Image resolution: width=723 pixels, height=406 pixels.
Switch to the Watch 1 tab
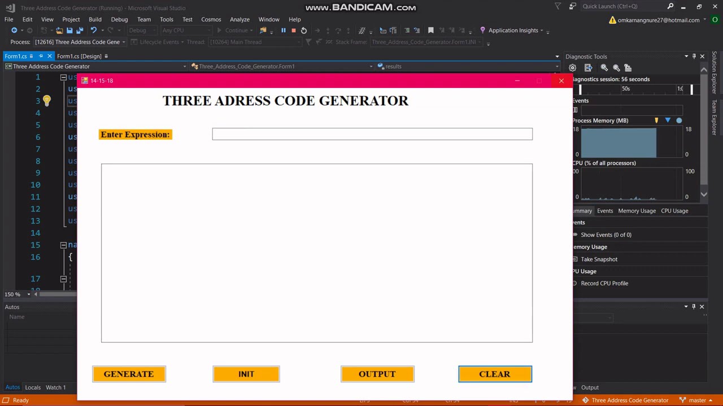click(55, 387)
